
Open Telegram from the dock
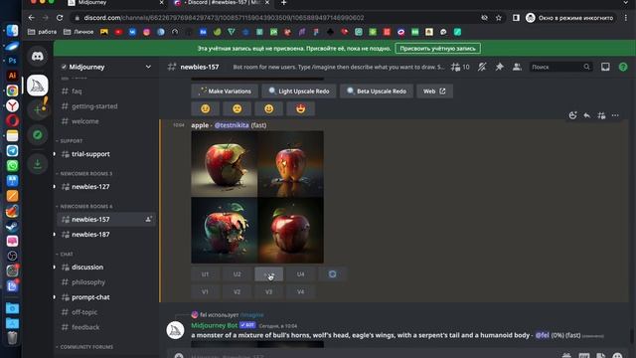coord(12,150)
